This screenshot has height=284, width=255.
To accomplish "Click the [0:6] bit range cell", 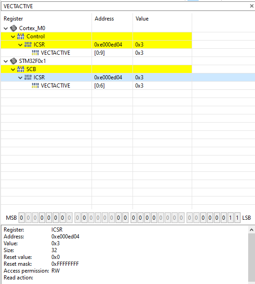I will point(99,86).
